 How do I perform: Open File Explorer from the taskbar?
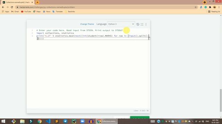coord(22,121)
